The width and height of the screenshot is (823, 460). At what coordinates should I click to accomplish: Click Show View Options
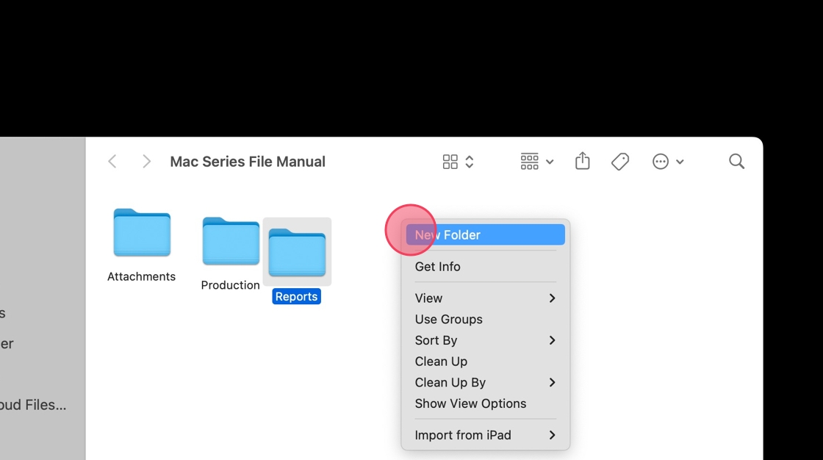(470, 404)
